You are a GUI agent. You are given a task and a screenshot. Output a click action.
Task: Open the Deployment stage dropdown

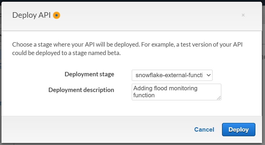click(x=172, y=75)
